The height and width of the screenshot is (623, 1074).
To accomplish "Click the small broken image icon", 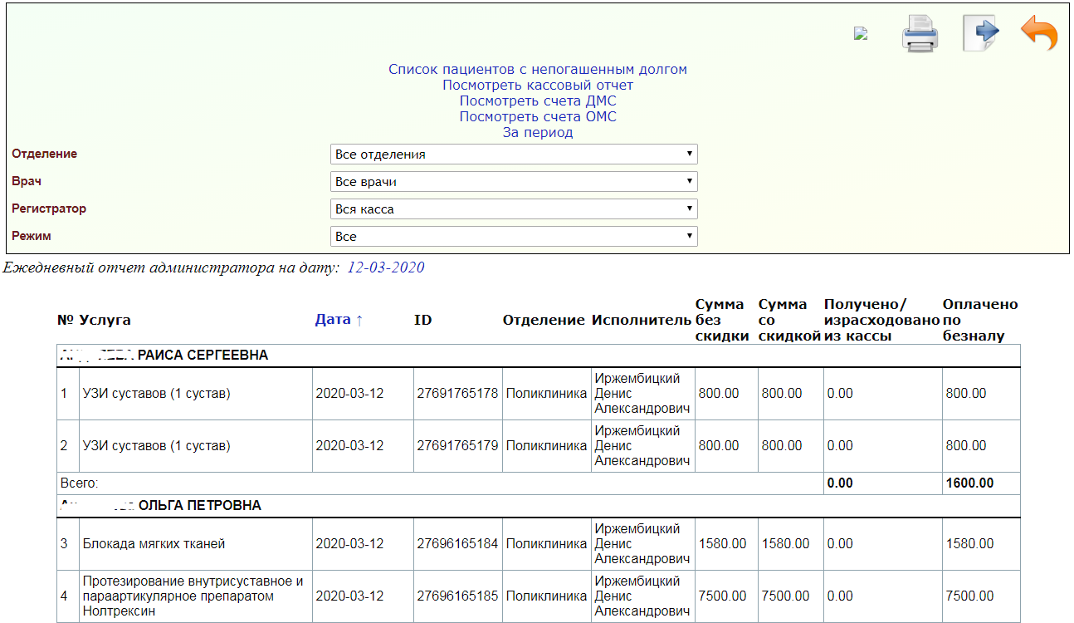I will (x=861, y=34).
